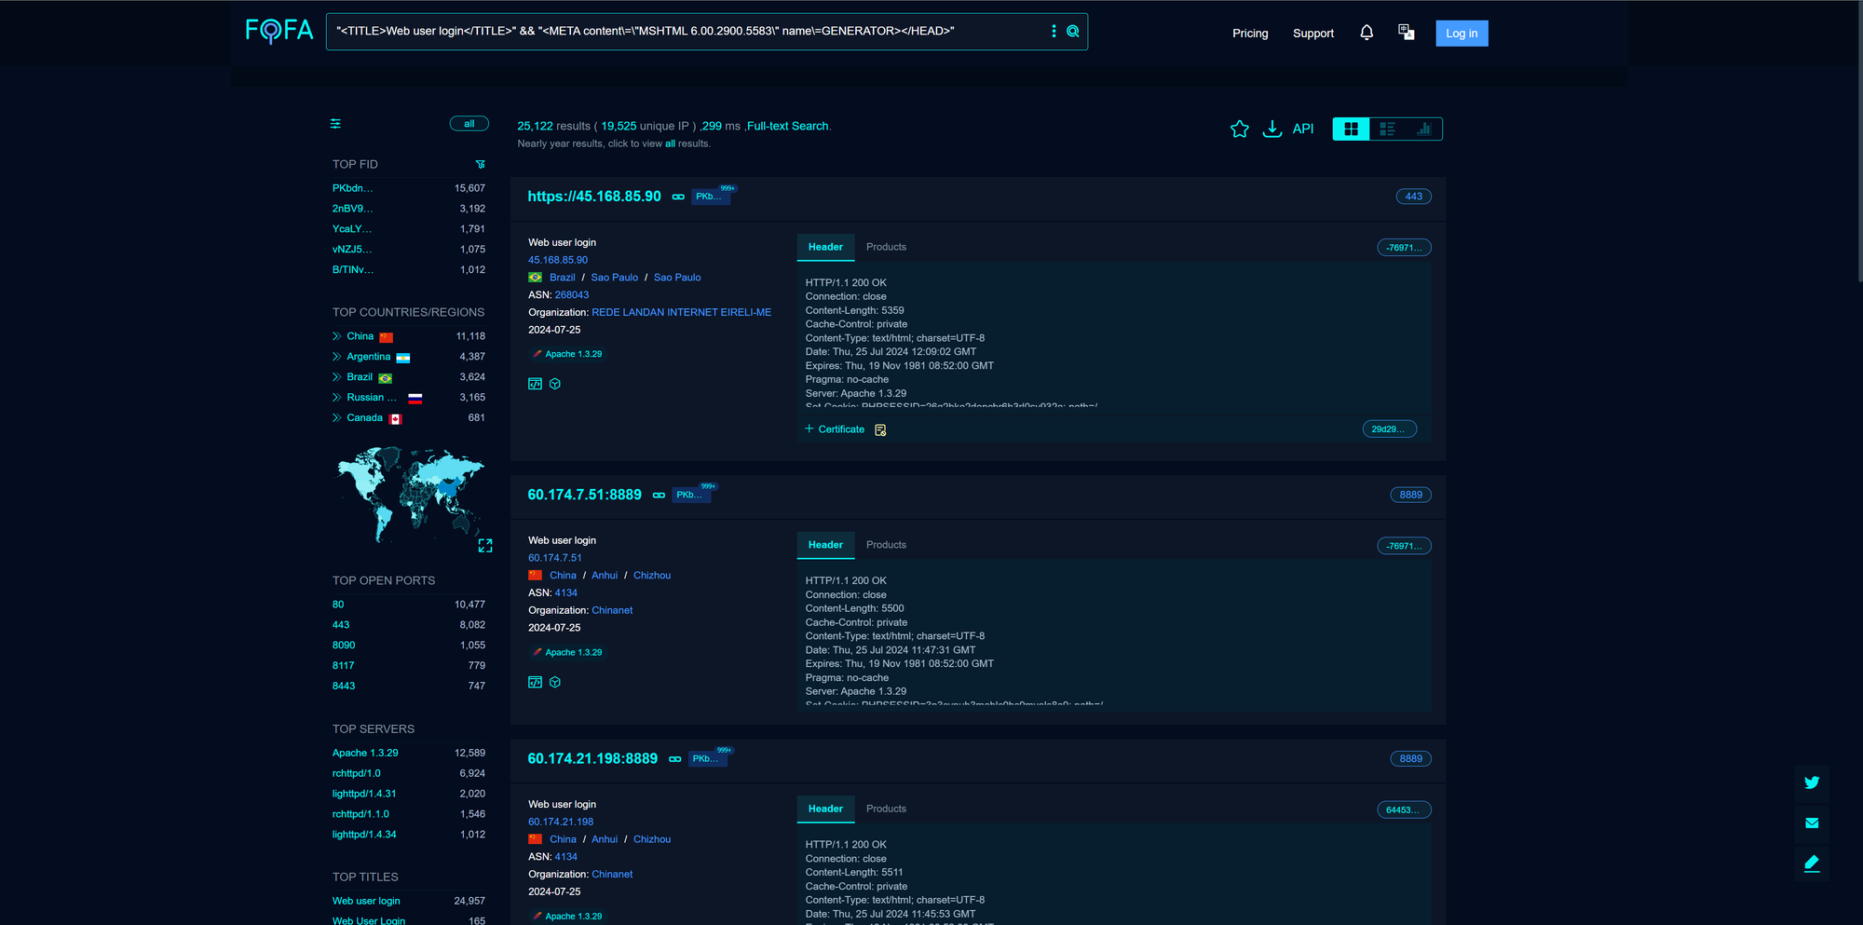Click the PKb FID badge of 60.174.7.51:8889

click(x=690, y=495)
